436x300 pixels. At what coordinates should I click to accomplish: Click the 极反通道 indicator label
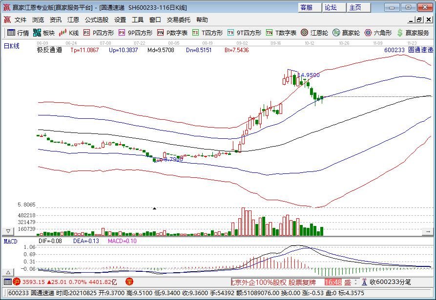click(x=49, y=50)
